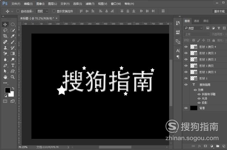Select the Horizontal Type tool

(x=13, y=65)
